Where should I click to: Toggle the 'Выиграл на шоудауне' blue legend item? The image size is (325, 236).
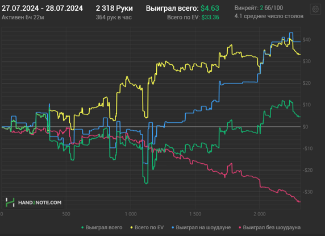coord(201,227)
